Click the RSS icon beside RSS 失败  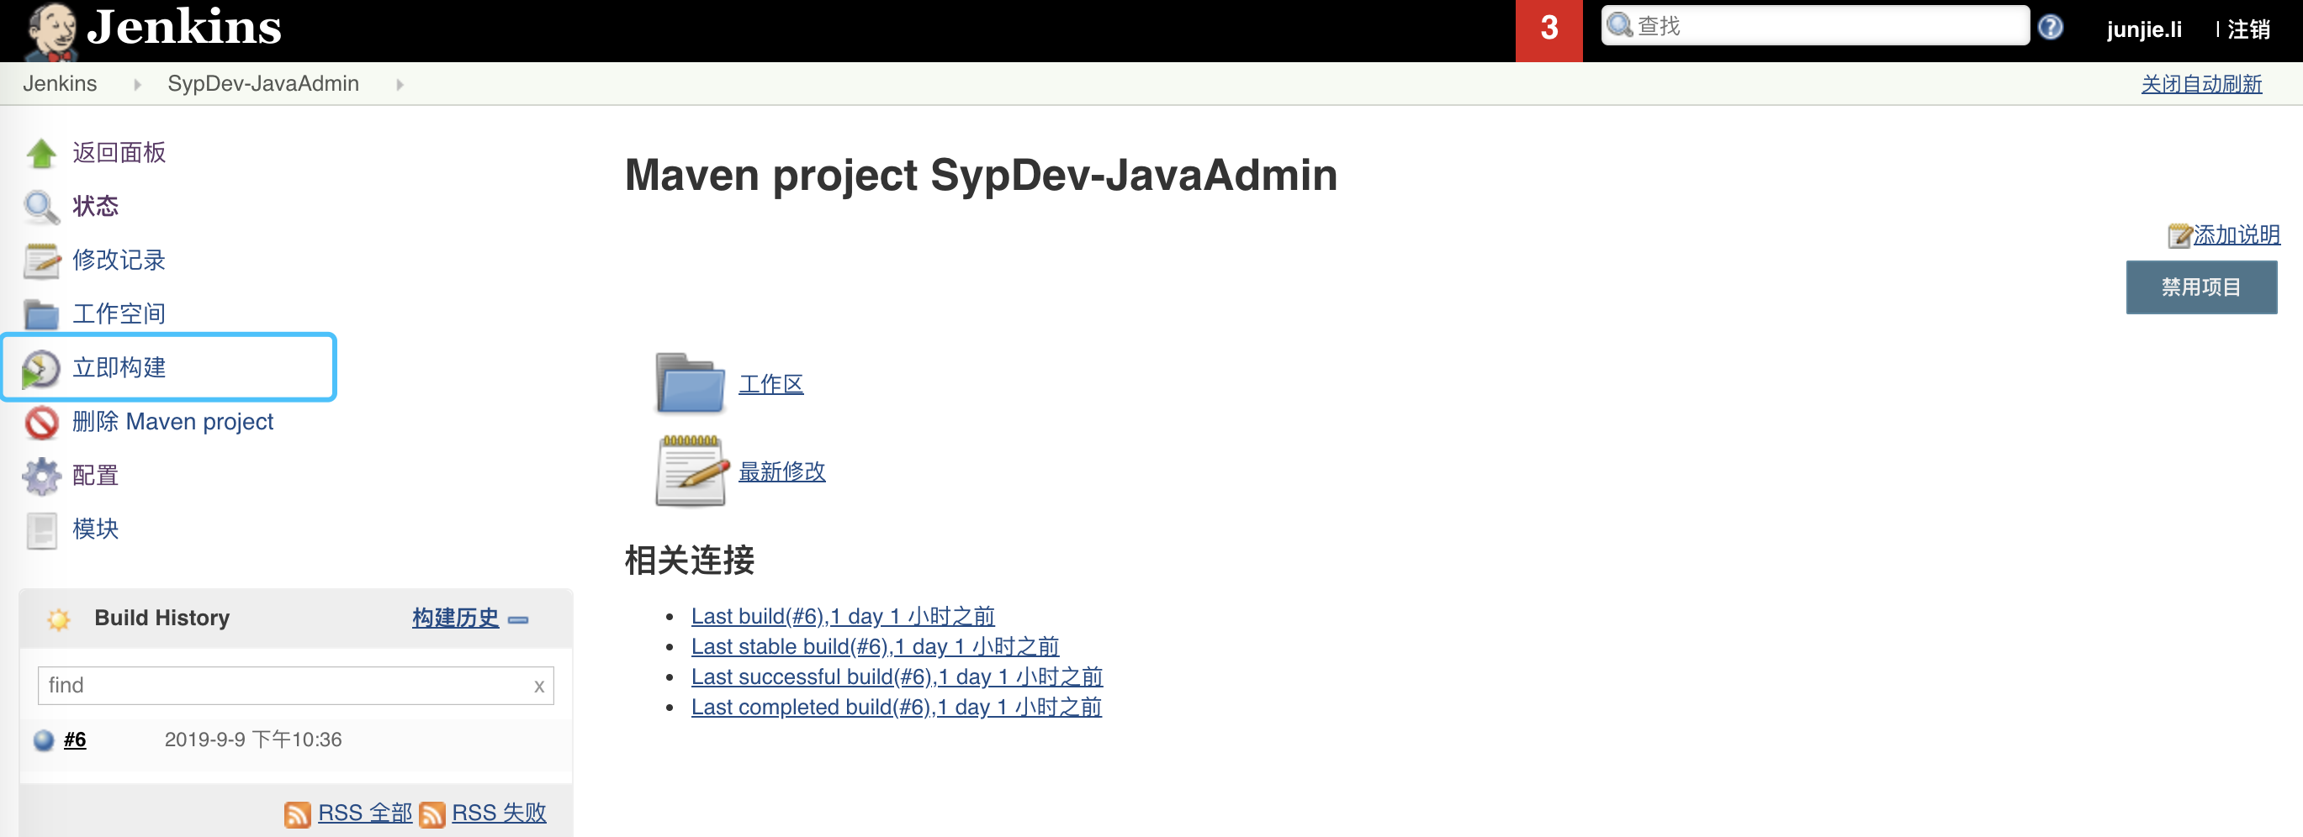pos(431,813)
